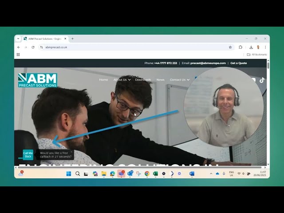Viewport: 284px width, 213px height.
Task: Select the ABM Precast Solutions tab
Action: (x=45, y=39)
